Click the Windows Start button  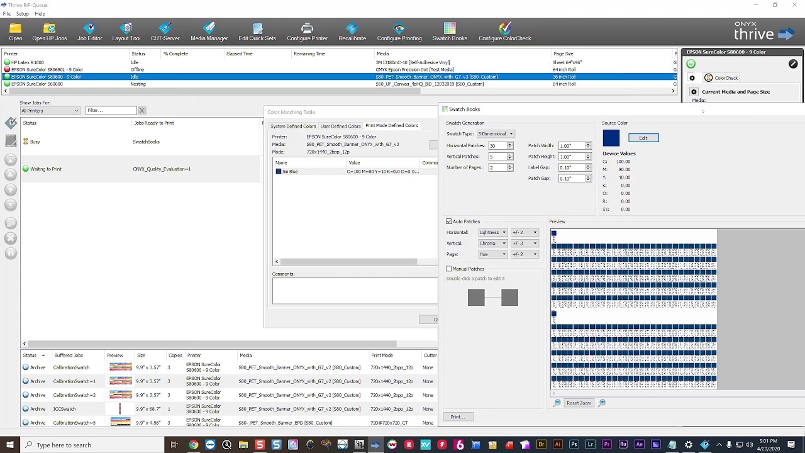[x=10, y=445]
